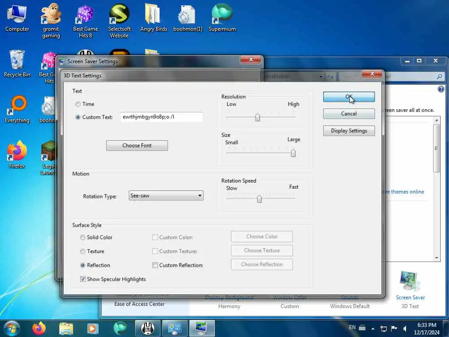Screen dimensions: 449x337
Task: Click the Choose Reflection button
Action: 262,265
